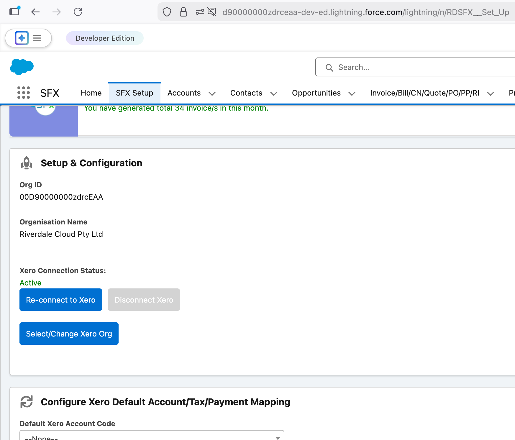Expand the Accounts tab dropdown chevron
This screenshot has height=440, width=515.
click(212, 93)
